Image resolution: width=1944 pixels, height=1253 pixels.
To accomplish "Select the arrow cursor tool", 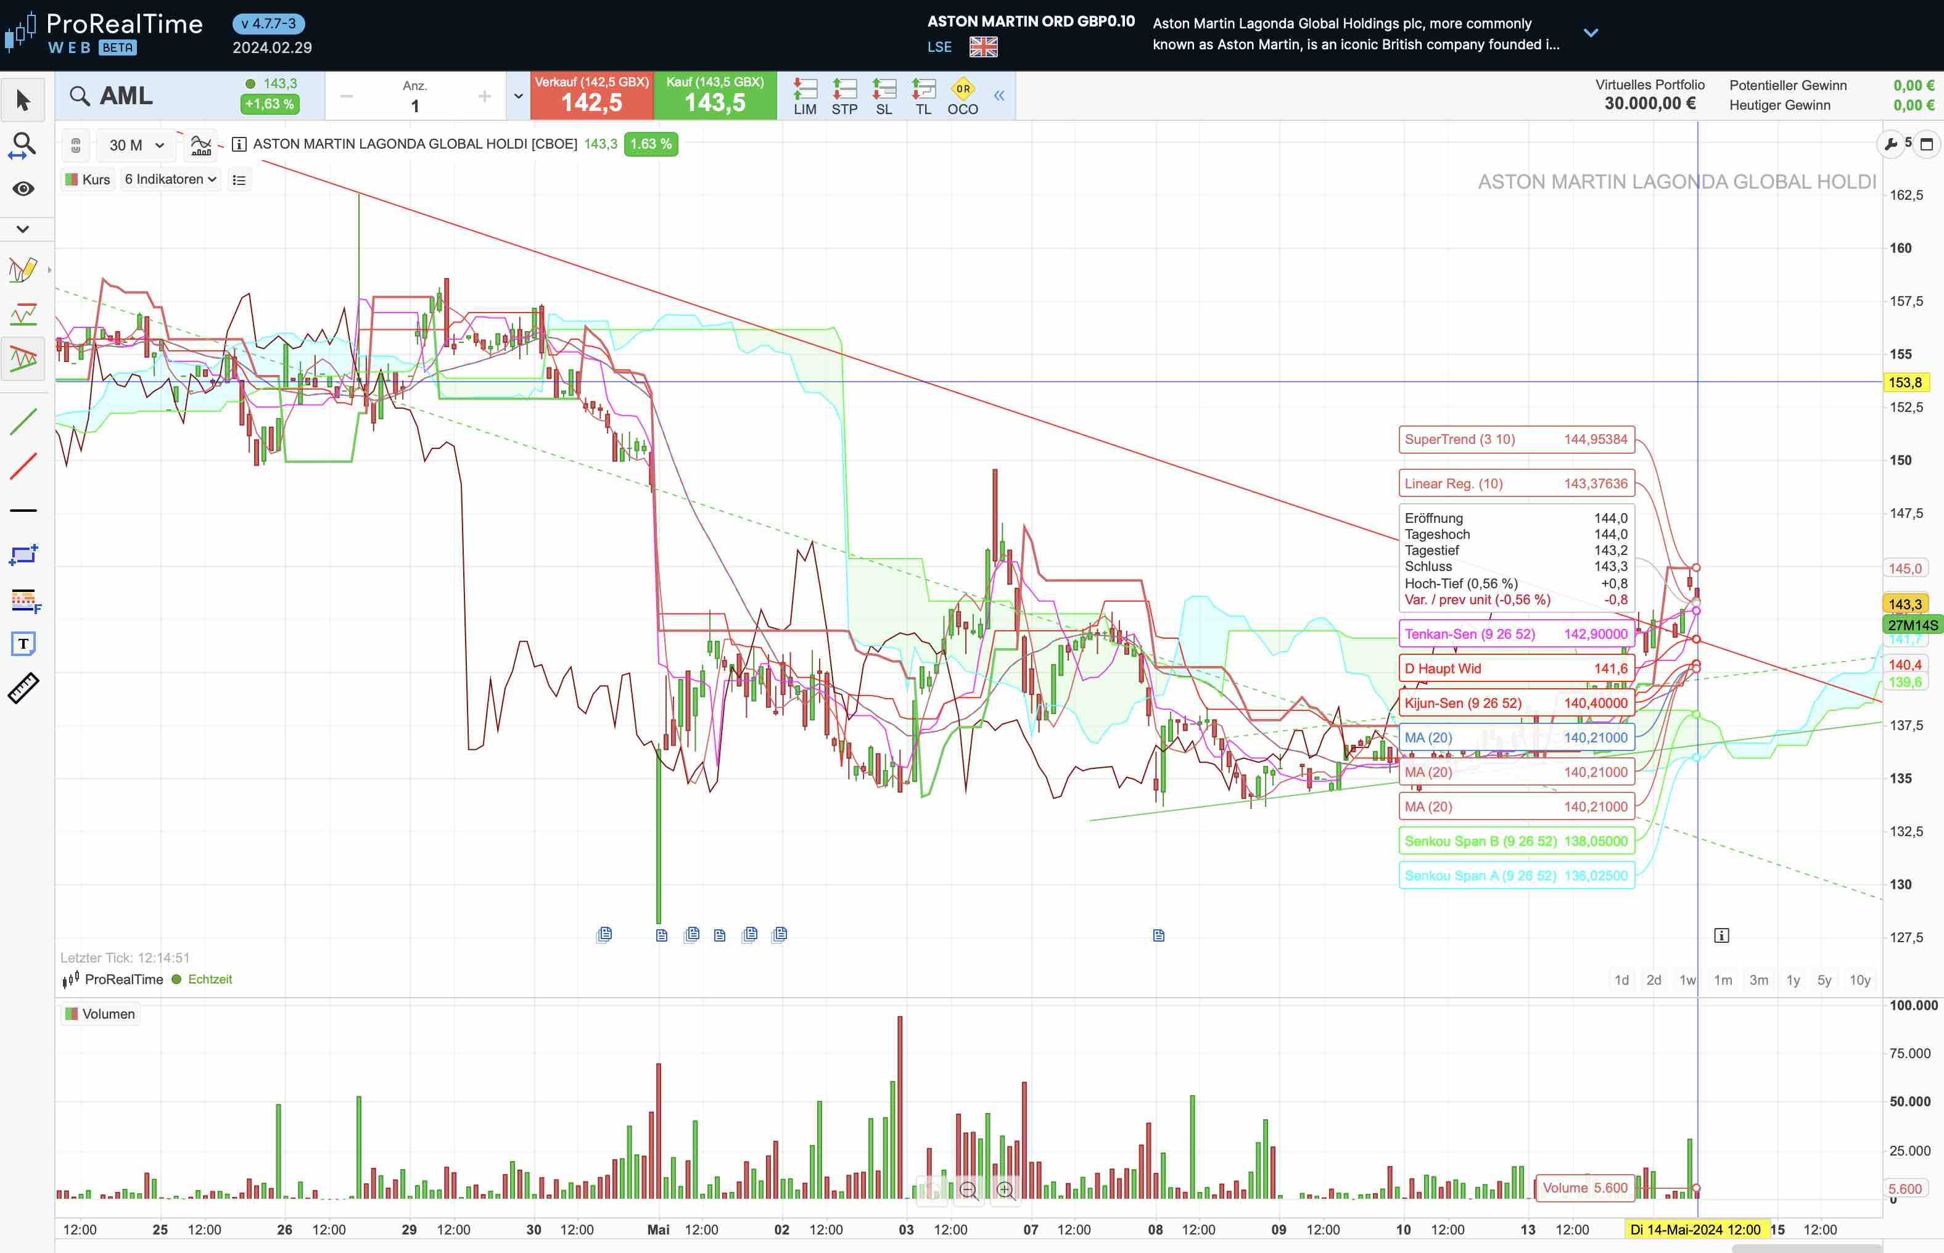I will pos(23,100).
